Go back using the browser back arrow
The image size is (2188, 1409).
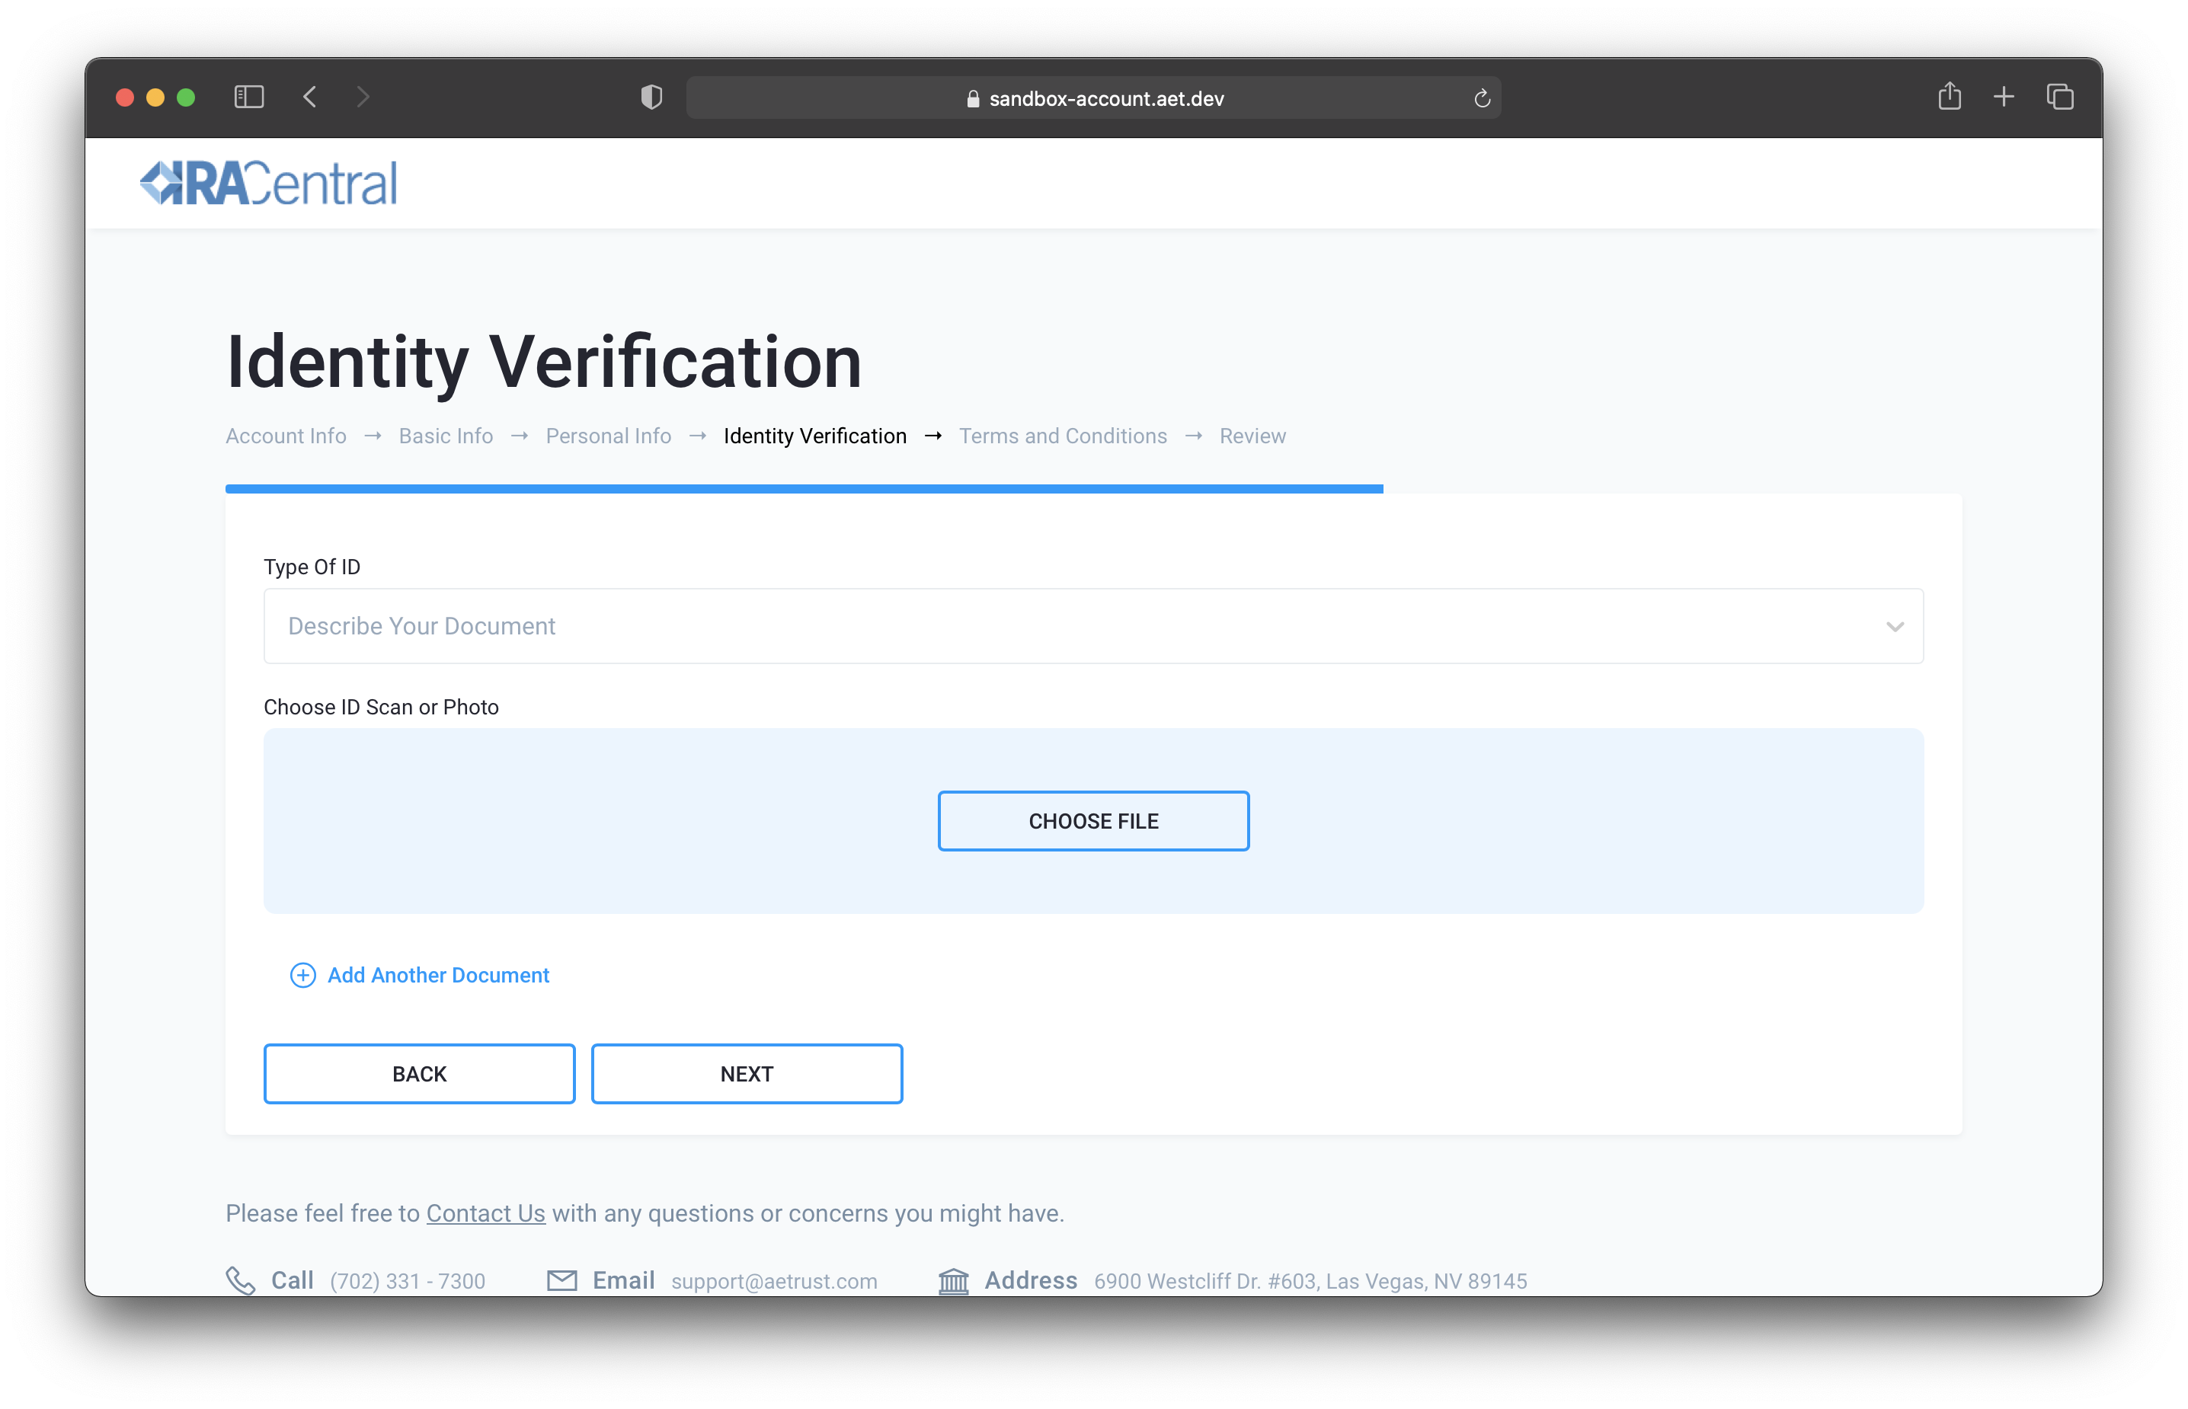click(x=310, y=97)
